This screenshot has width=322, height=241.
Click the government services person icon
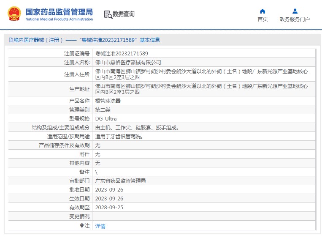[x=295, y=11]
